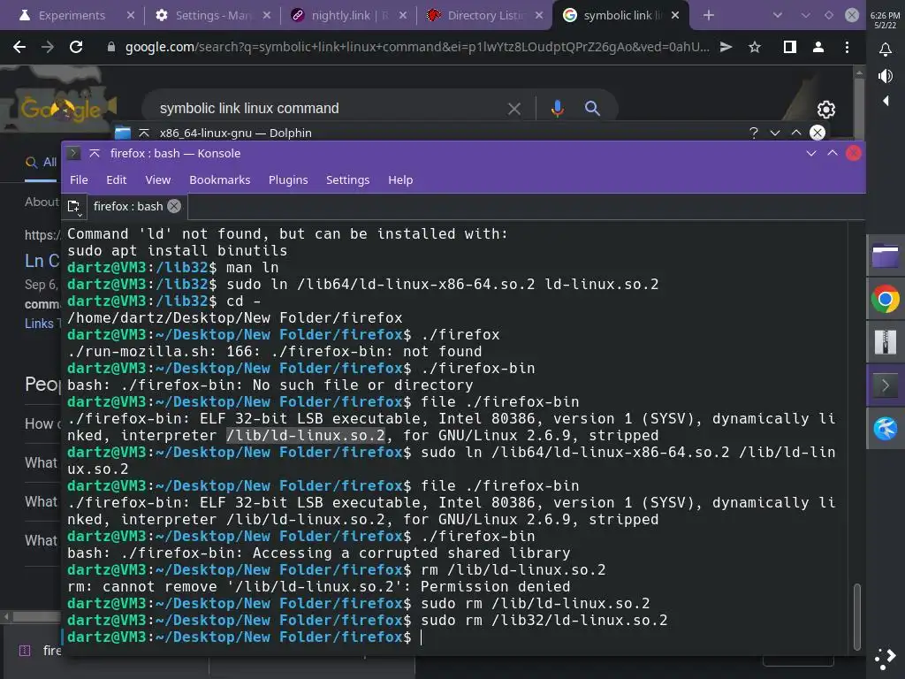Go forward in Chrome browser

48,47
